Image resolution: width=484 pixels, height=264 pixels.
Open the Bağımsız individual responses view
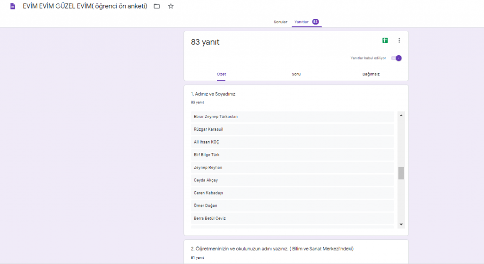[x=371, y=74]
